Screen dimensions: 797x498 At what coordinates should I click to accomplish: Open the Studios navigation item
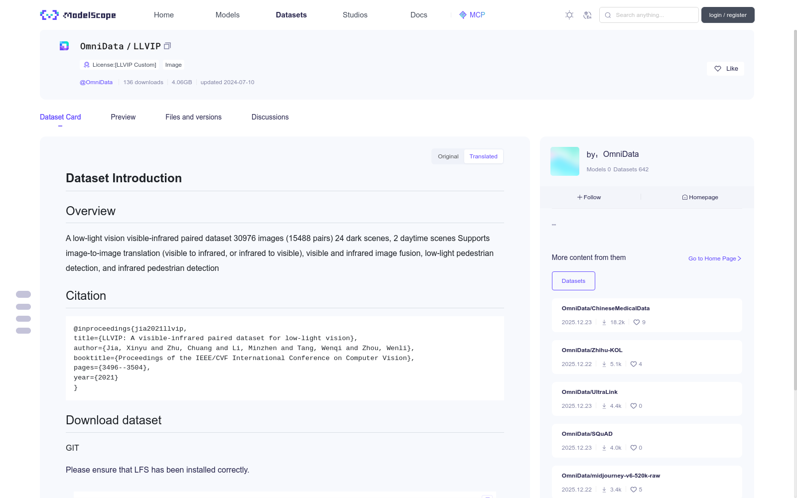point(355,15)
